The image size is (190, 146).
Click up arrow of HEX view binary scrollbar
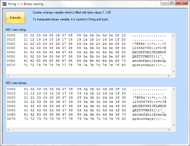tap(174, 89)
